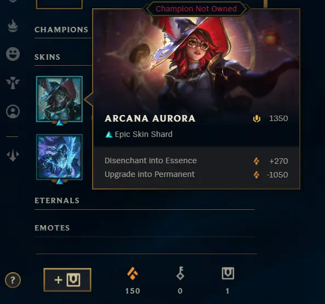Choose Disenchant into Essence option
325x304 pixels.
click(196, 160)
